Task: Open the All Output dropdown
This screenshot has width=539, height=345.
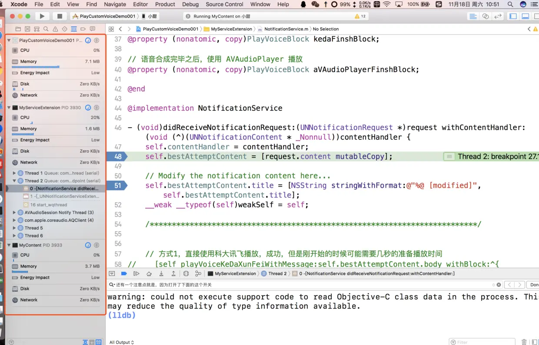Action: coord(122,342)
